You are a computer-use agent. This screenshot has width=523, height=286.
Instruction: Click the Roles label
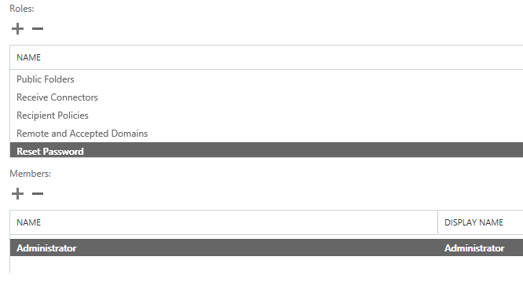click(x=22, y=9)
